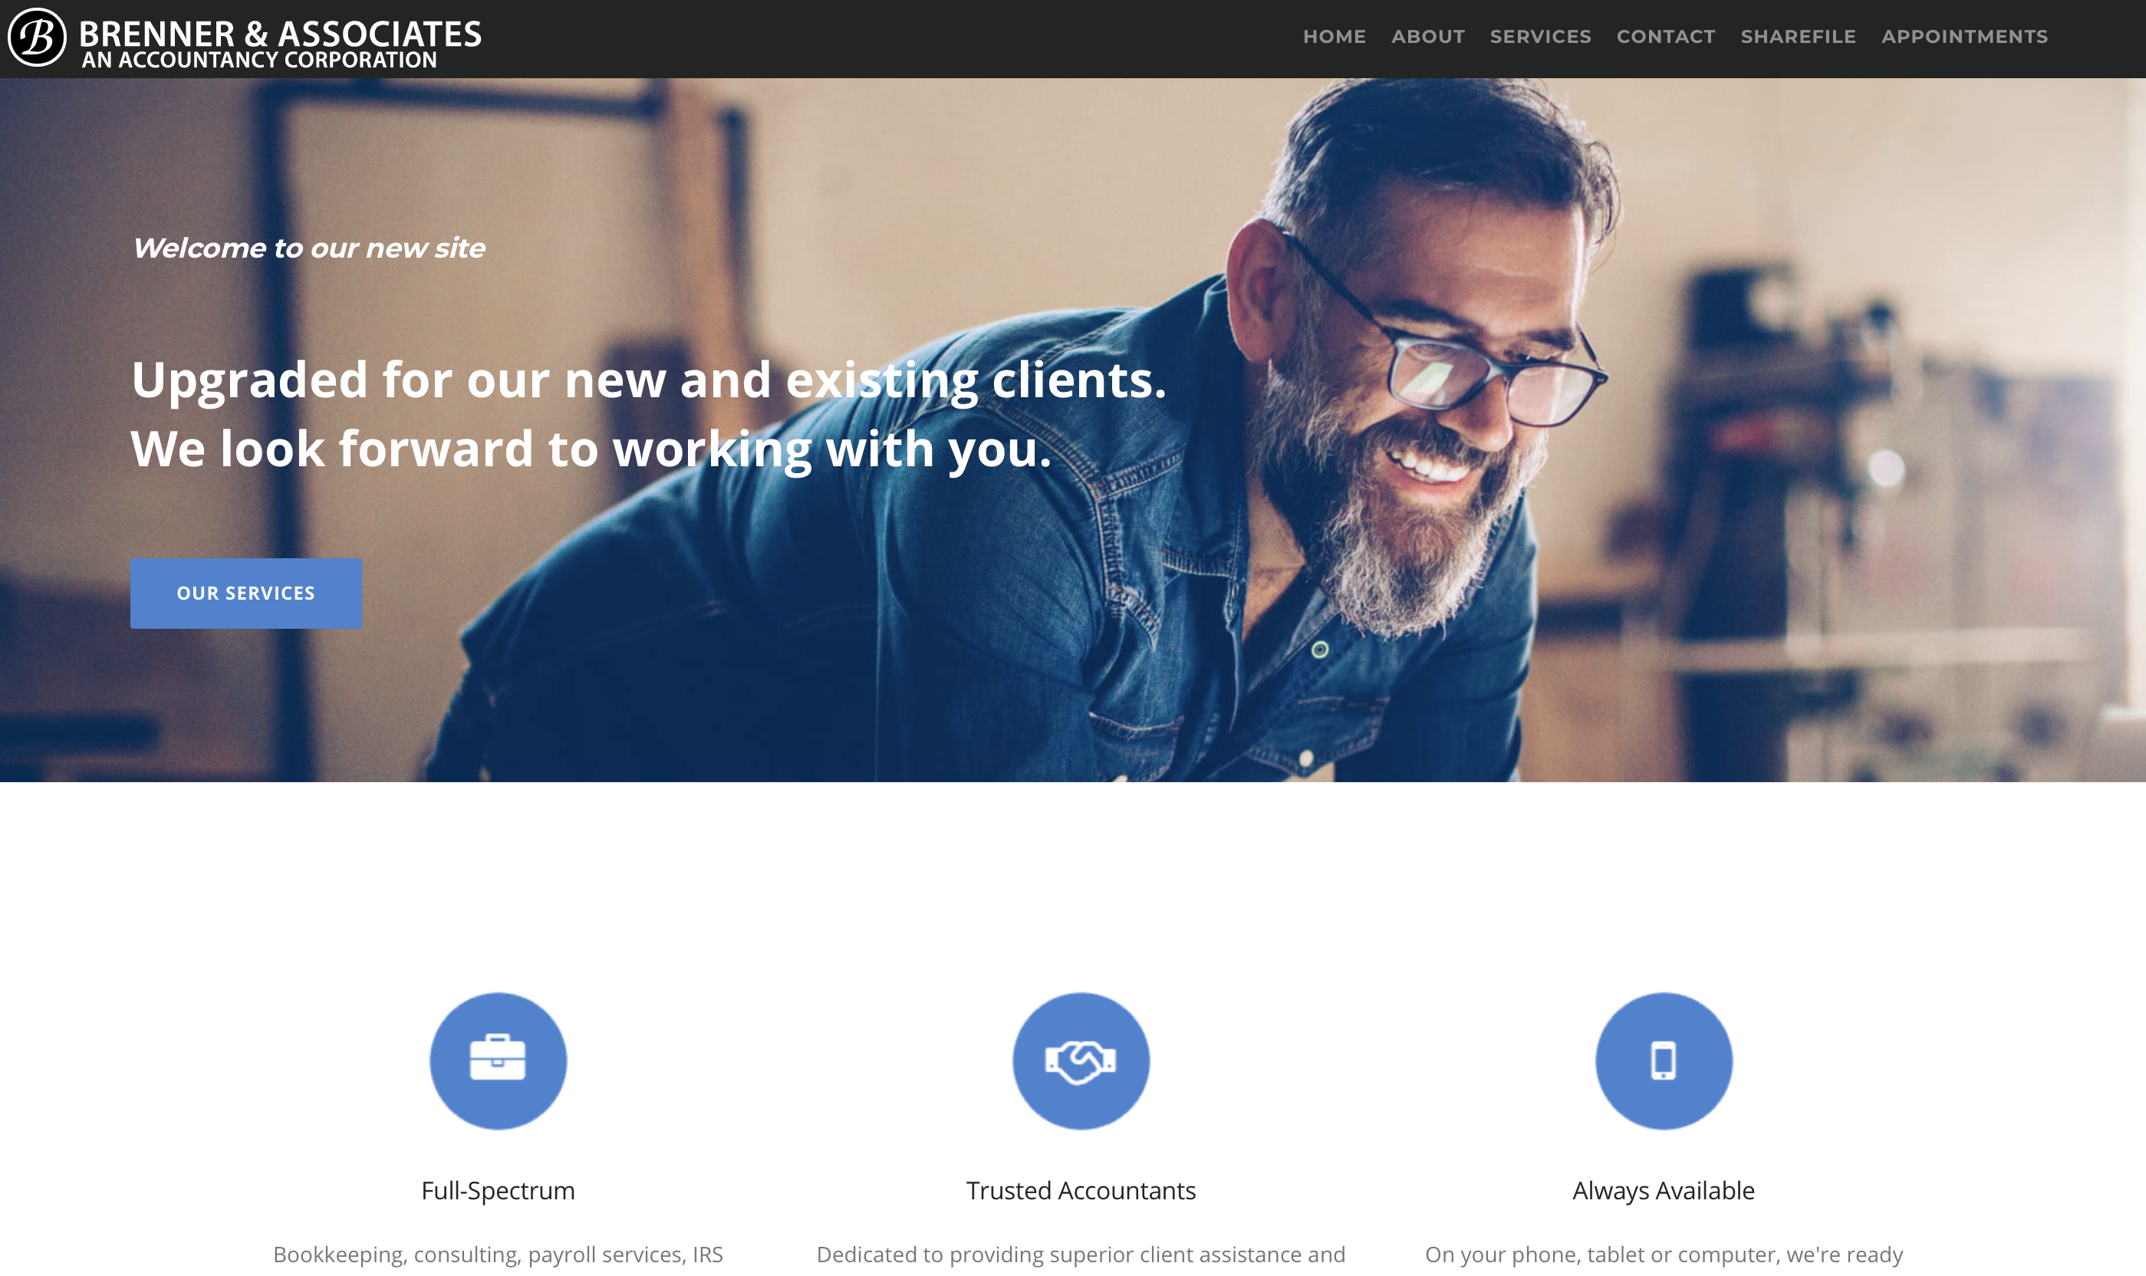Click 'An Accountancy Corporation' tagline
This screenshot has width=2146, height=1276.
tap(260, 60)
